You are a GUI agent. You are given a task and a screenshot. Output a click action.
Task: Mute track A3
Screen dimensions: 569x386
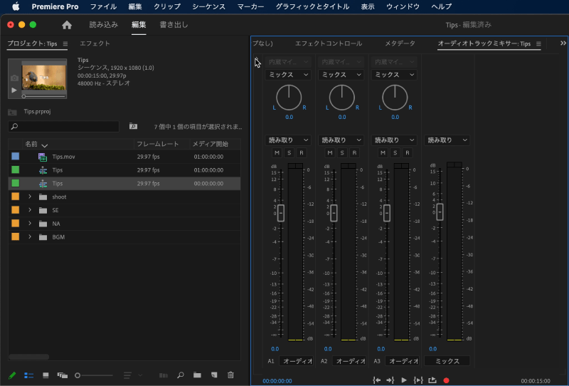pyautogui.click(x=383, y=152)
